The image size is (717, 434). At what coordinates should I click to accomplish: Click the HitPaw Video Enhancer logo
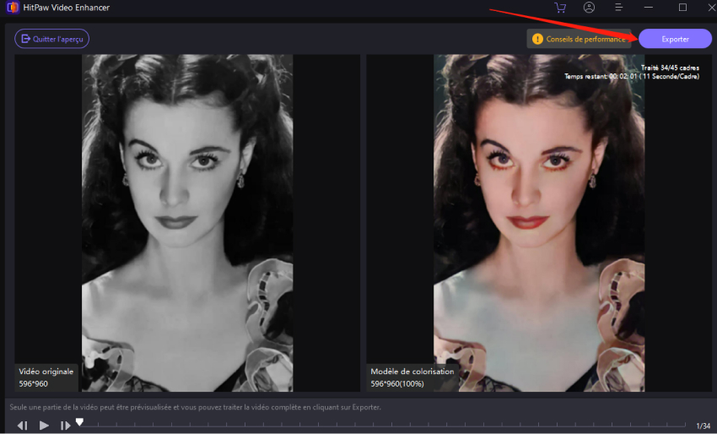pyautogui.click(x=13, y=8)
